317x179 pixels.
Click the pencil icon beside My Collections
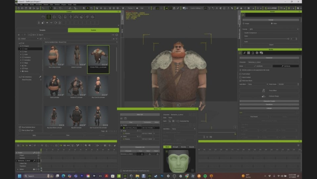pyautogui.click(x=40, y=77)
